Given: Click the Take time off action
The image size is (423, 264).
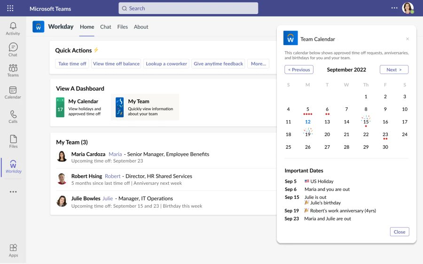Looking at the screenshot, I should coord(72,64).
